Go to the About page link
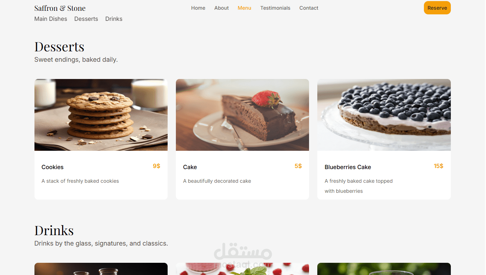Screen dimensions: 486x275 (221, 8)
